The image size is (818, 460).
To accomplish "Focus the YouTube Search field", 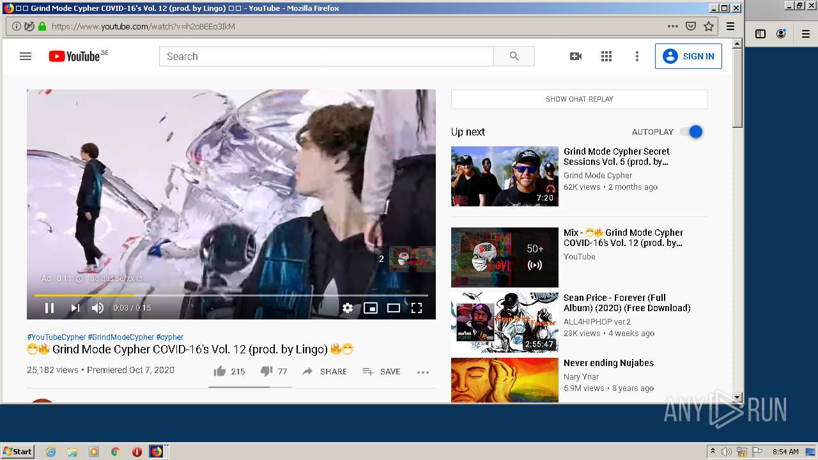I will tap(327, 56).
